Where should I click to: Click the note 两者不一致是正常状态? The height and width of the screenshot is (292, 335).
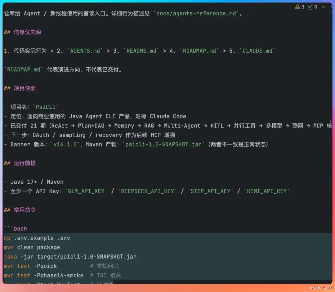(x=238, y=145)
